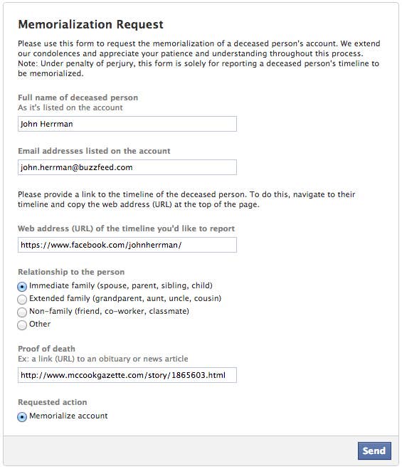402x469 pixels.
Task: Click the 'Email addresses listed on the account' label
Action: pyautogui.click(x=94, y=151)
